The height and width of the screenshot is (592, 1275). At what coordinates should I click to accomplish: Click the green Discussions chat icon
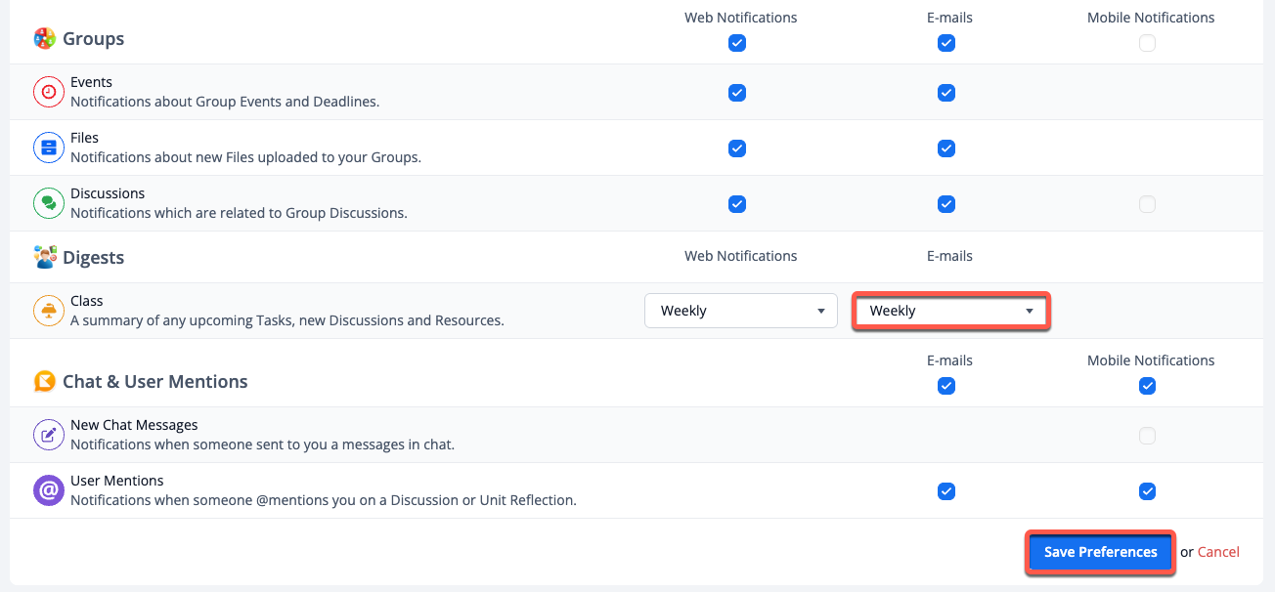coord(48,203)
